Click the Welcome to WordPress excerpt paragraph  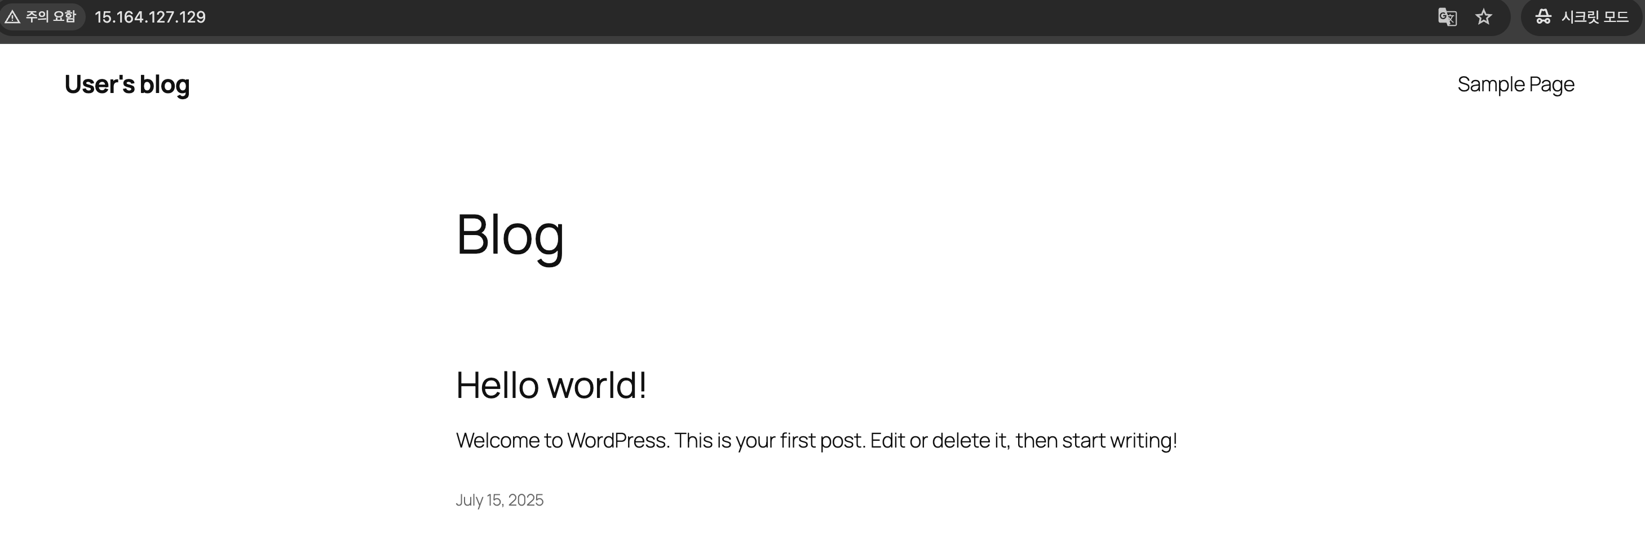[816, 440]
